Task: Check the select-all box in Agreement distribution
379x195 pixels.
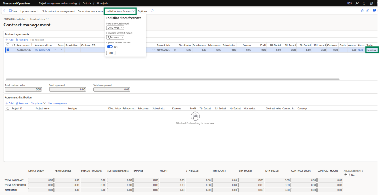Action: (x=8, y=108)
